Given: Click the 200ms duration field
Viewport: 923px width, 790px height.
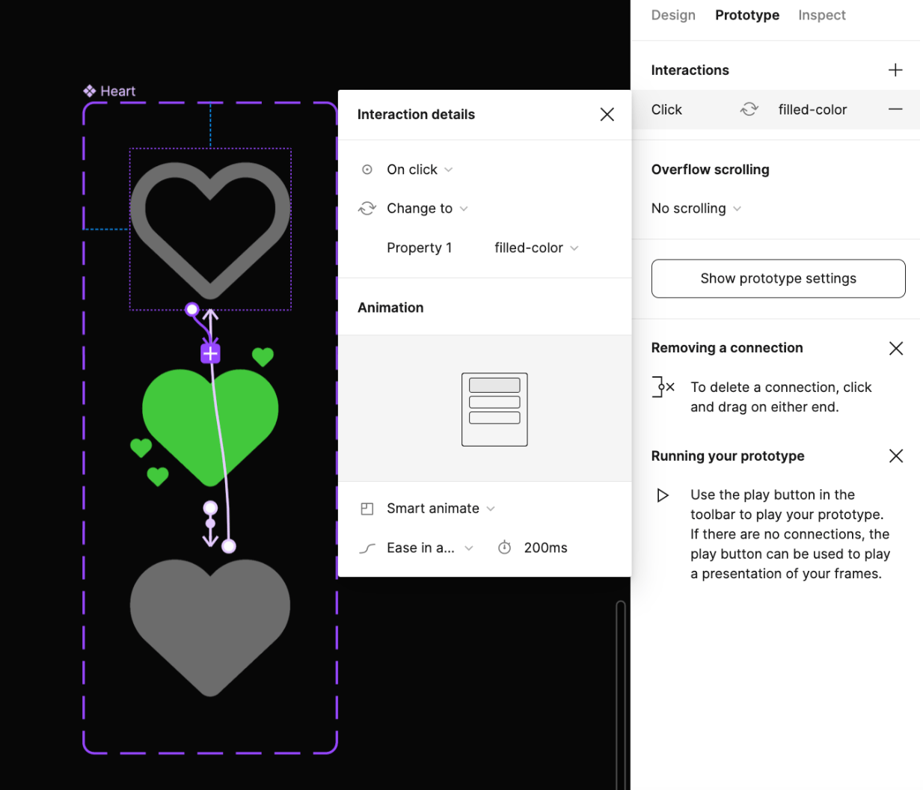Looking at the screenshot, I should [x=545, y=547].
